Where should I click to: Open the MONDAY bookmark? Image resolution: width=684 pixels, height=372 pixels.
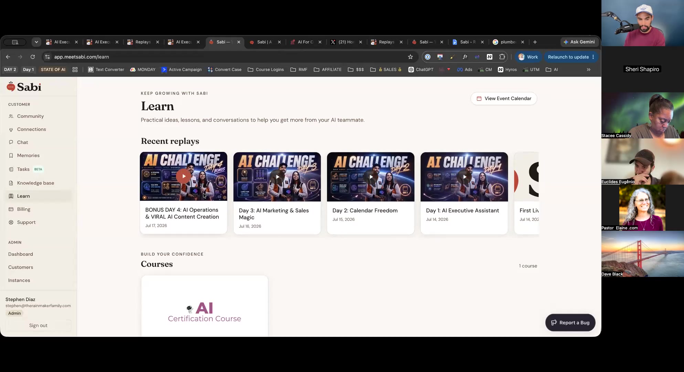click(143, 70)
